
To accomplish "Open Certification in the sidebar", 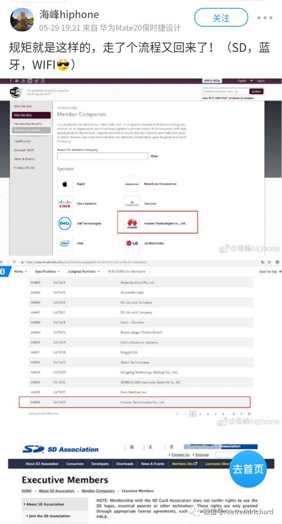I will click(x=22, y=141).
